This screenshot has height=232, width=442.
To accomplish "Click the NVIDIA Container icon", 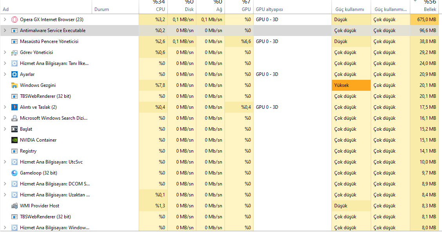I will point(14,140).
